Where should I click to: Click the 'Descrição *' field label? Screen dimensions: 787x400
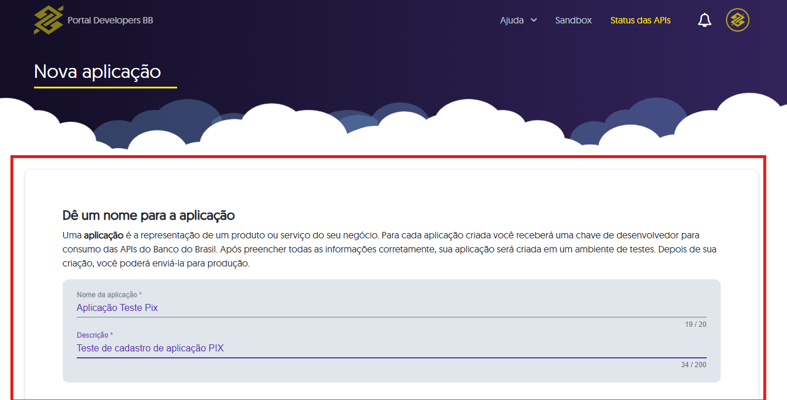point(94,336)
